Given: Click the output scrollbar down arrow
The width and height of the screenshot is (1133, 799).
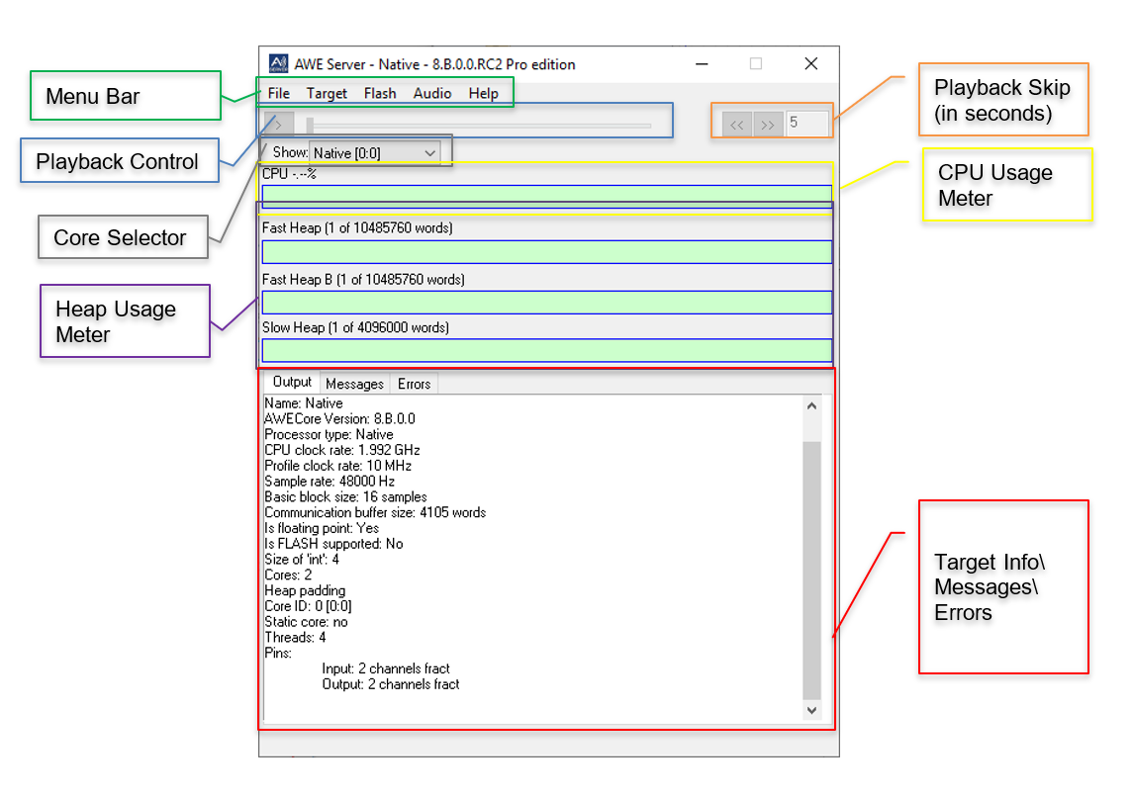Looking at the screenshot, I should pos(811,710).
